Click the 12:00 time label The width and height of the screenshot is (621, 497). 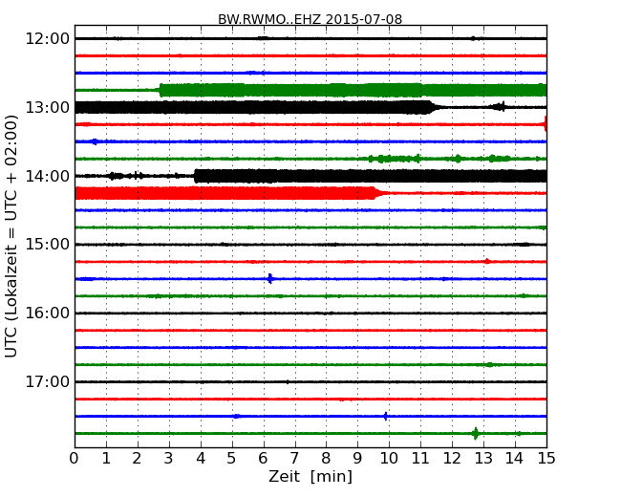(47, 39)
